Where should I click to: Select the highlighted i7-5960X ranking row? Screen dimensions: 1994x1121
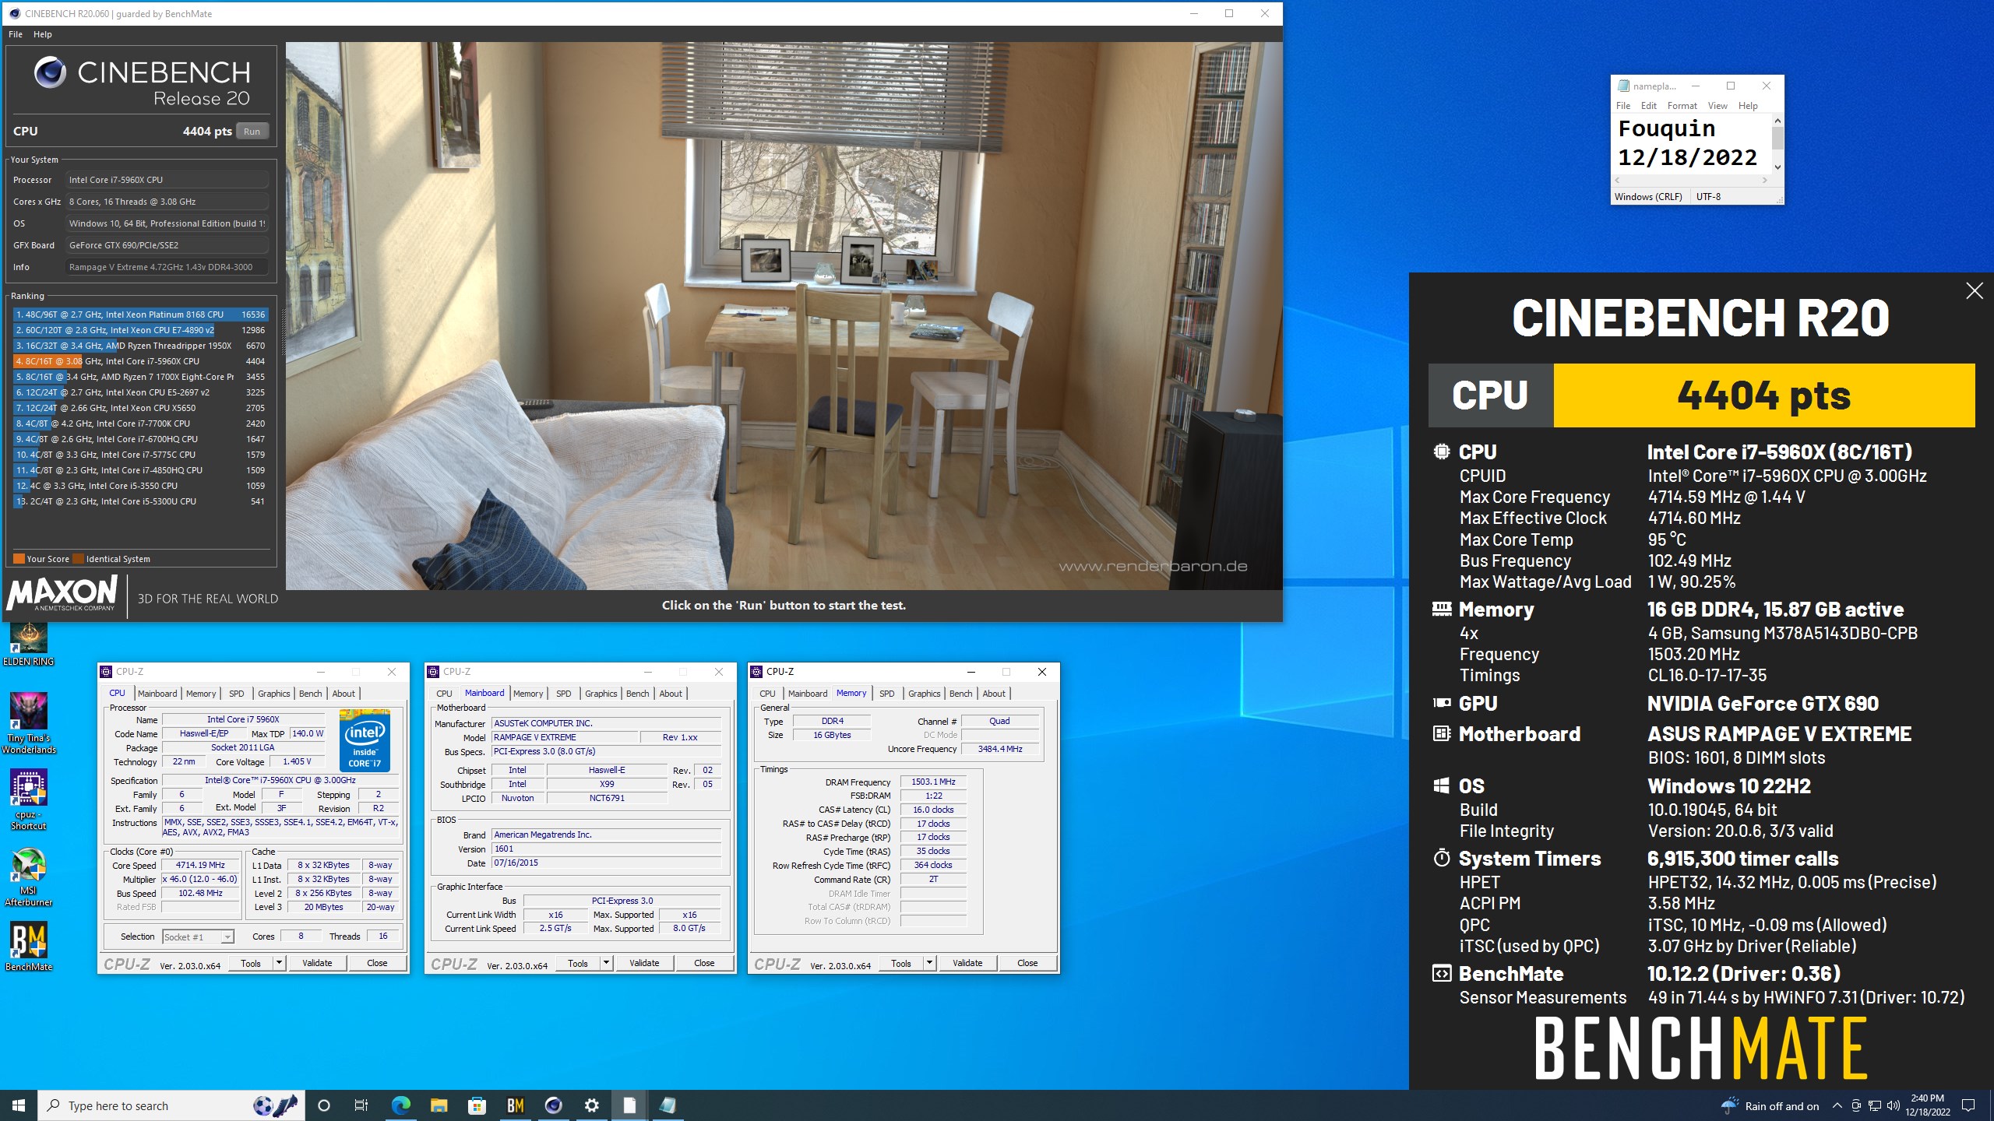click(x=141, y=361)
